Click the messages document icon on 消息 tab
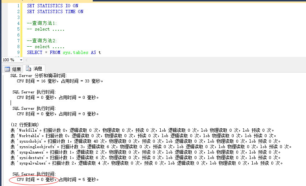 tap(28, 69)
